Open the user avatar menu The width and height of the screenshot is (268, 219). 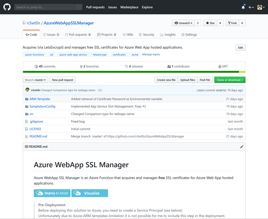pyautogui.click(x=261, y=7)
